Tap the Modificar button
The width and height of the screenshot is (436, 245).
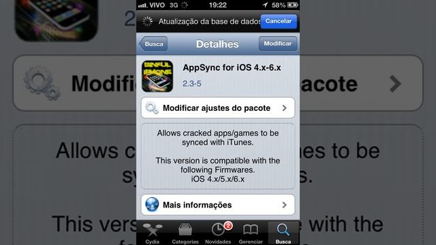[x=277, y=44]
